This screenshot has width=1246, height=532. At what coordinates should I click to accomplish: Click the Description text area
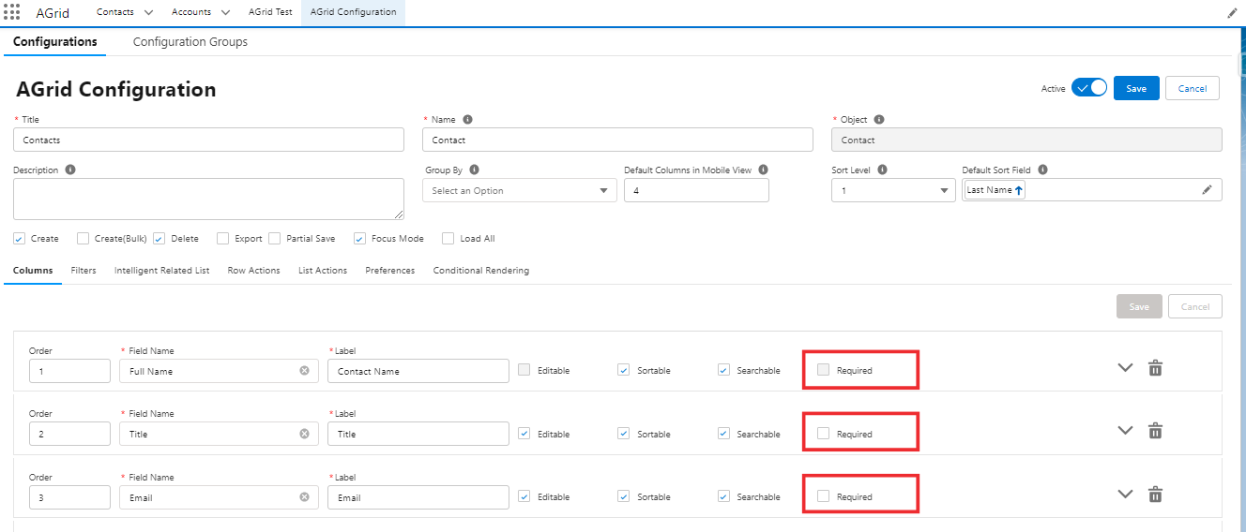208,199
